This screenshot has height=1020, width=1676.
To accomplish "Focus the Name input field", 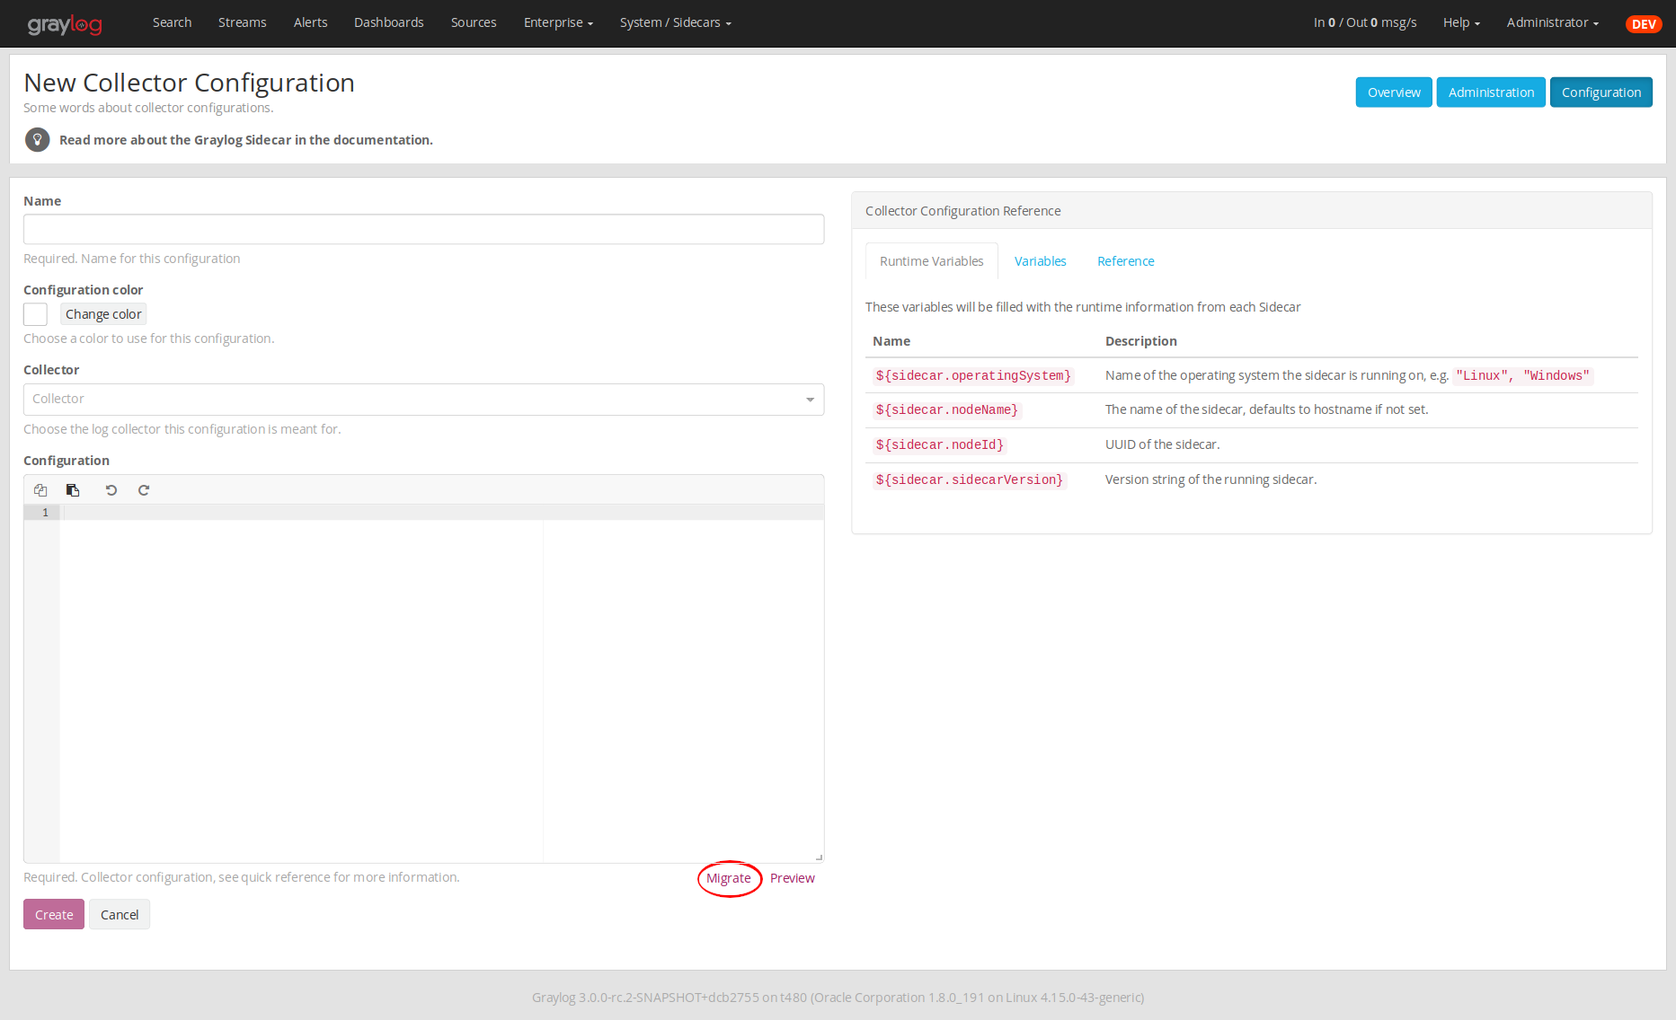I will point(423,229).
